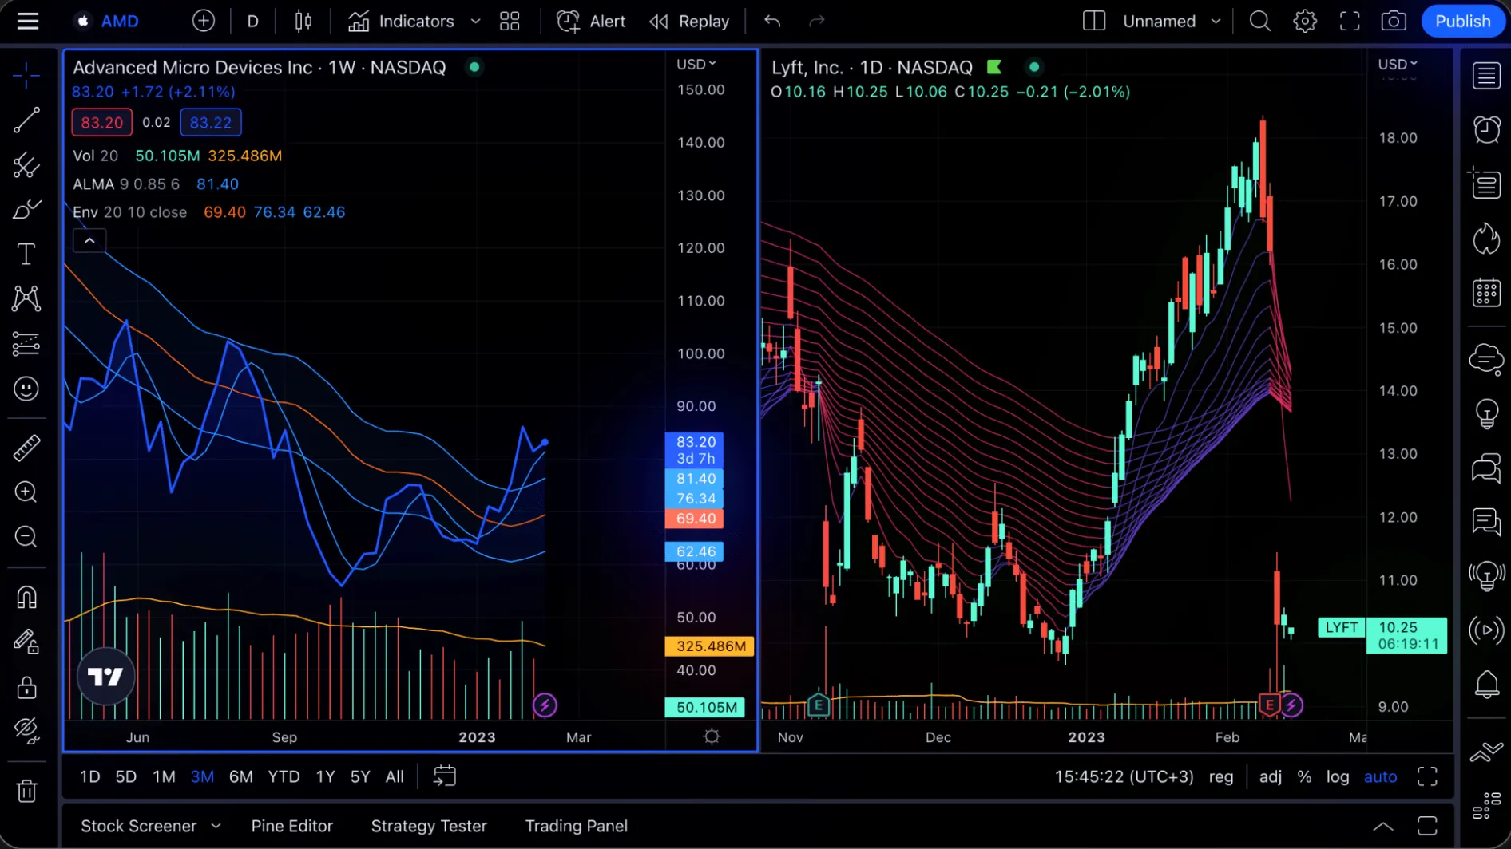The image size is (1511, 849).
Task: Open the Lyft chart USD currency dropdown
Action: (1398, 65)
